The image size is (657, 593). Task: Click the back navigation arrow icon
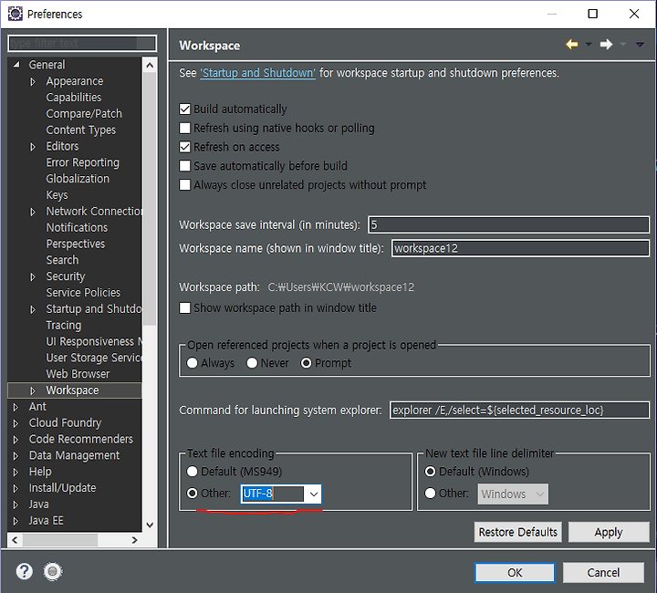(x=571, y=45)
